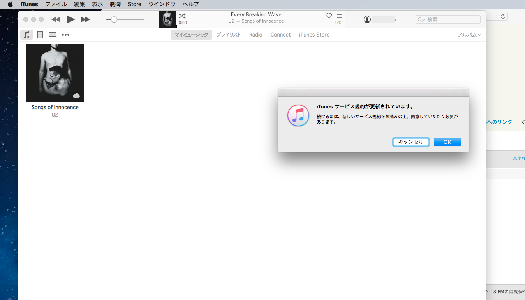The height and width of the screenshot is (300, 525).
Task: Open the Connect tab
Action: click(x=281, y=35)
